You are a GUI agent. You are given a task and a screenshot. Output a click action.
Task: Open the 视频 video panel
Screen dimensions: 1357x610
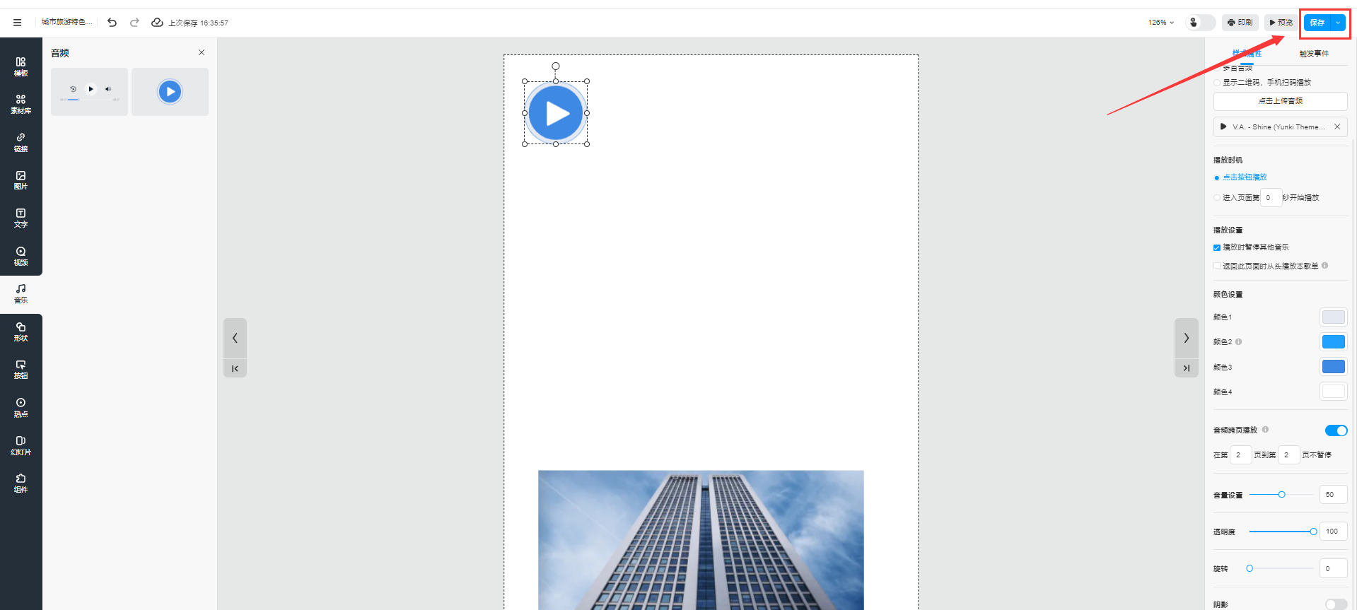(21, 256)
